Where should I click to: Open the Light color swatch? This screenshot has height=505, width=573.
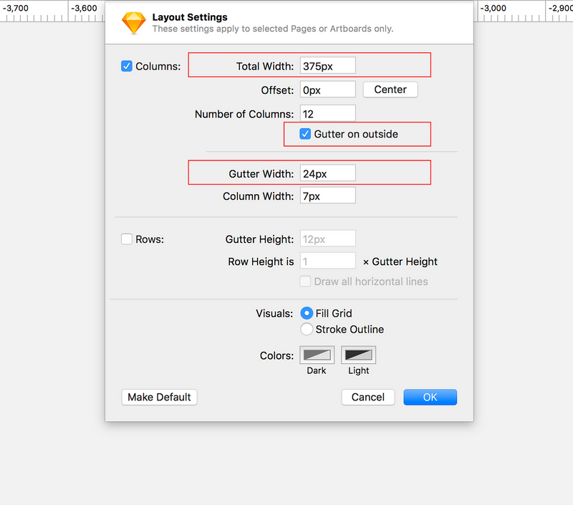(358, 355)
